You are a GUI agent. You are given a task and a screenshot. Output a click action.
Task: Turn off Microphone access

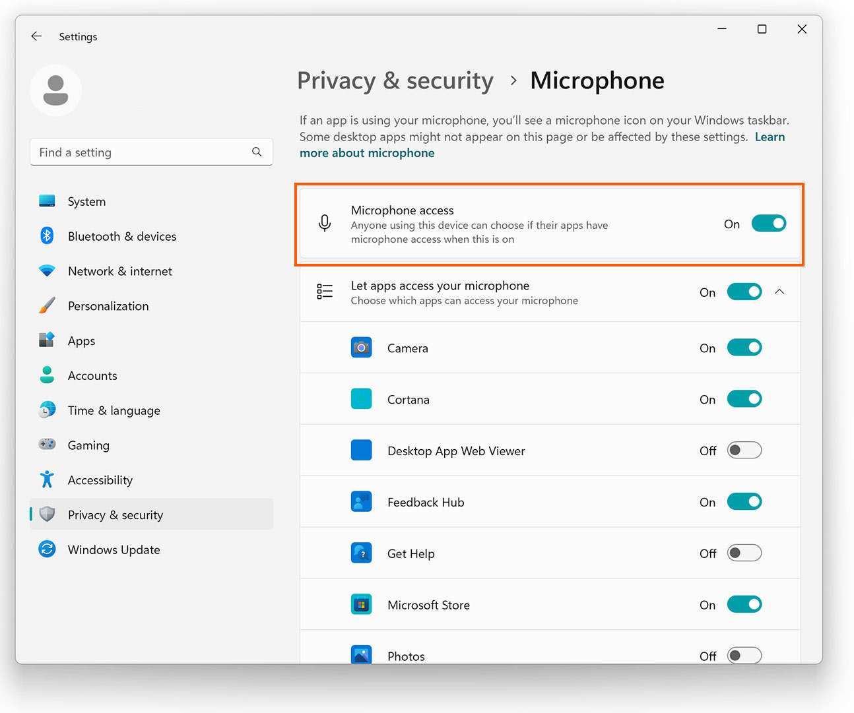pos(768,223)
